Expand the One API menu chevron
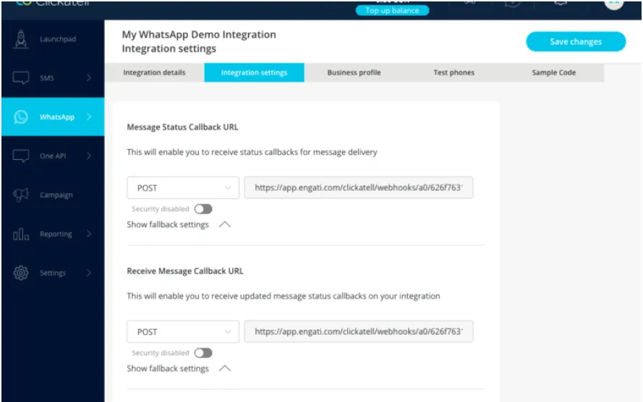This screenshot has width=643, height=402. click(89, 155)
